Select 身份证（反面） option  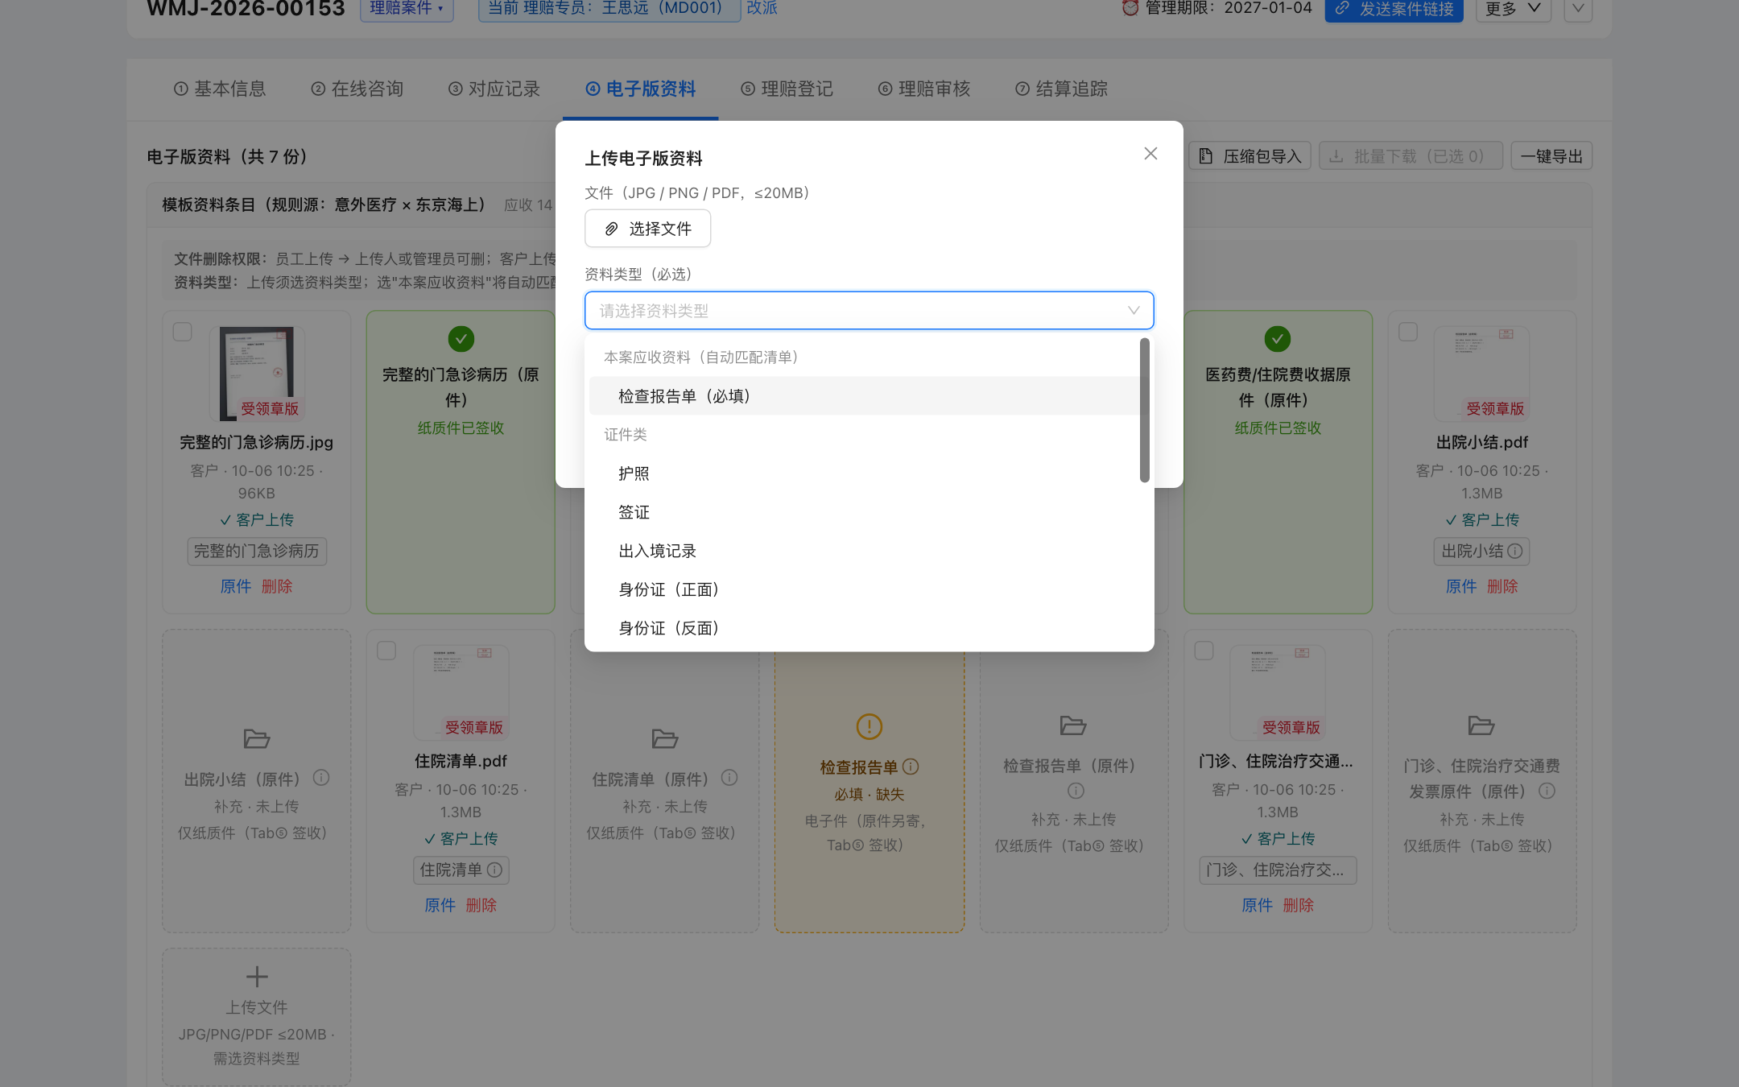coord(865,628)
